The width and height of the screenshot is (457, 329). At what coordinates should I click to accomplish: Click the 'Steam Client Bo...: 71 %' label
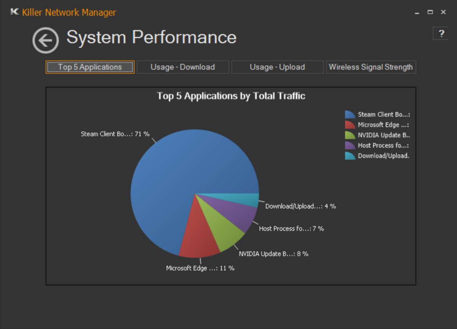click(115, 134)
